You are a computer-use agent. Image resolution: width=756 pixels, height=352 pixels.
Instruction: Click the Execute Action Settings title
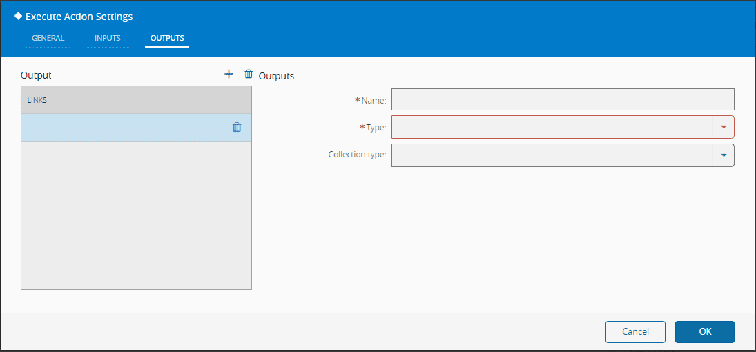(79, 17)
